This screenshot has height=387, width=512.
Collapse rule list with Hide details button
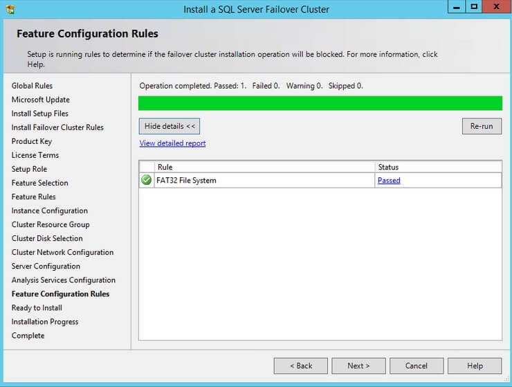coord(170,126)
